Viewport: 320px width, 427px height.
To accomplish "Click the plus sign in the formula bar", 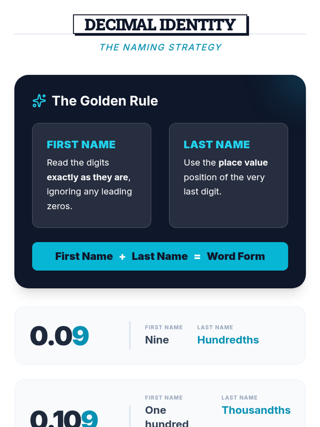I will pyautogui.click(x=122, y=257).
